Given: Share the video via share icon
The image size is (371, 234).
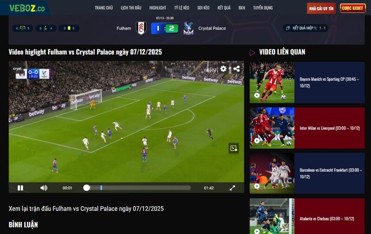Looking at the screenshot, I should [x=236, y=69].
